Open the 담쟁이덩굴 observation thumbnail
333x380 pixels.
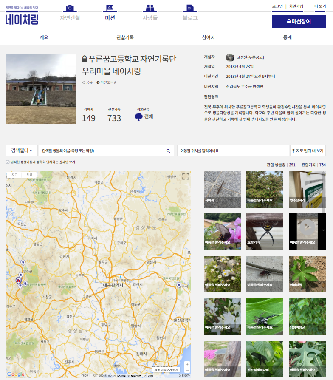(x=307, y=317)
